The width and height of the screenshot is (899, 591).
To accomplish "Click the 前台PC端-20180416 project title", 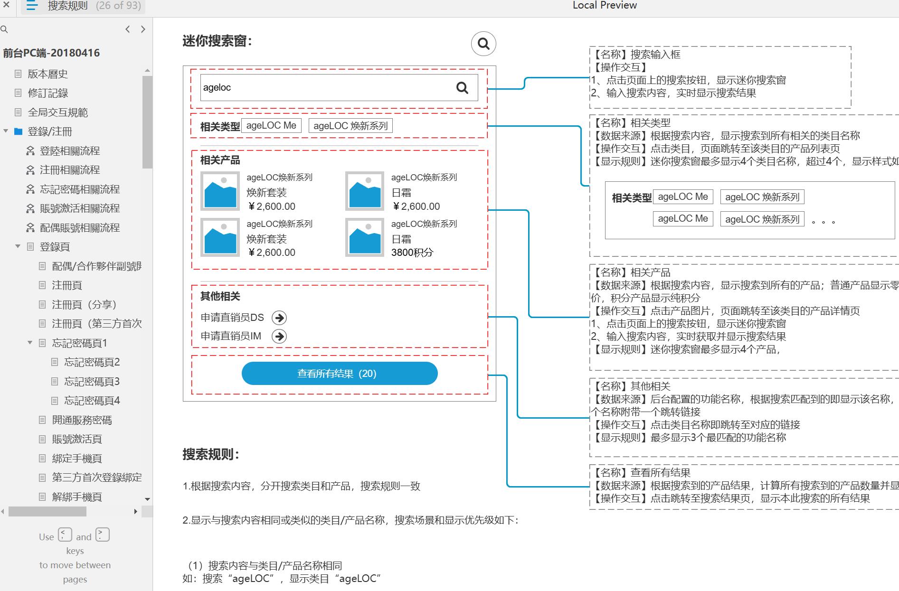I will coord(51,53).
